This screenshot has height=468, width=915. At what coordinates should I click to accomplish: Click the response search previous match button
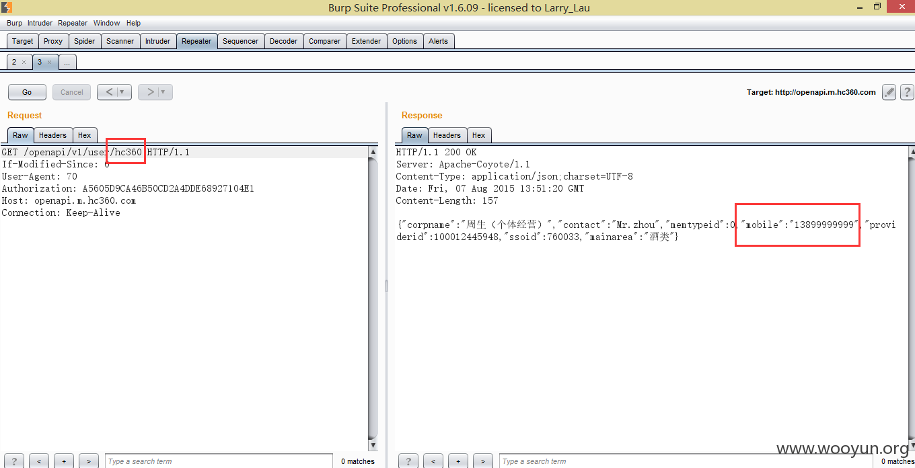click(x=433, y=461)
